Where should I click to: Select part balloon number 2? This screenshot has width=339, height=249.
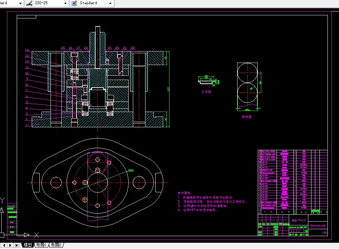(x=27, y=119)
